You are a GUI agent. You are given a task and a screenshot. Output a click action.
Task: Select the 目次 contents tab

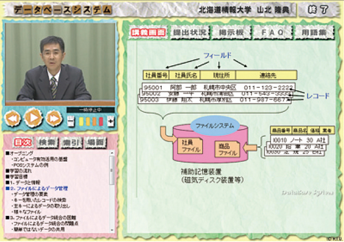click(x=23, y=142)
